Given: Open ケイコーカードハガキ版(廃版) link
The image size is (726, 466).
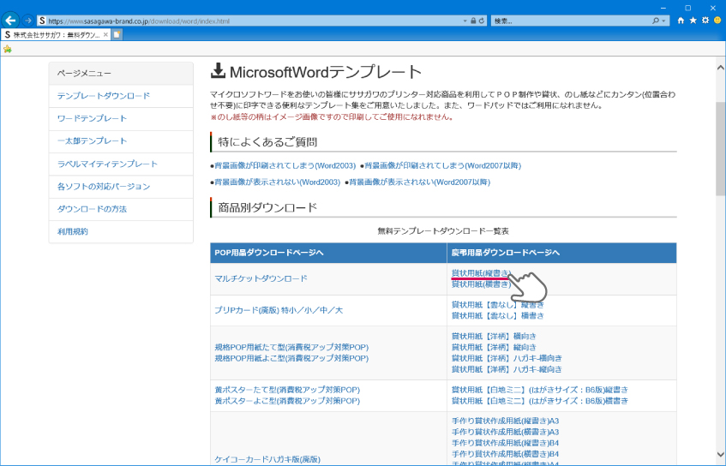Looking at the screenshot, I should tap(267, 459).
